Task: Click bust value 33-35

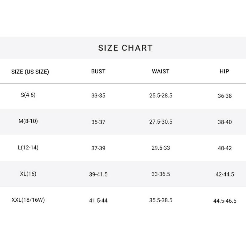Action: 98,96
